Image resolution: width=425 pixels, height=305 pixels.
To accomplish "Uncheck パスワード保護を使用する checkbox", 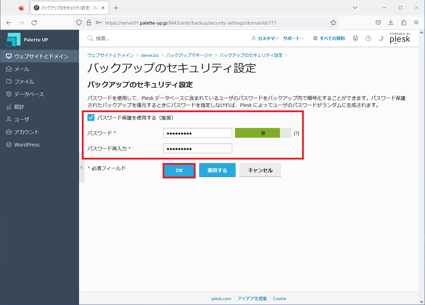I will (x=91, y=118).
